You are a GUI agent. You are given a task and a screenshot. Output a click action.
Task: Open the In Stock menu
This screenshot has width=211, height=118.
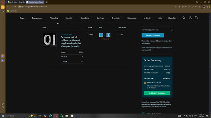148,18
